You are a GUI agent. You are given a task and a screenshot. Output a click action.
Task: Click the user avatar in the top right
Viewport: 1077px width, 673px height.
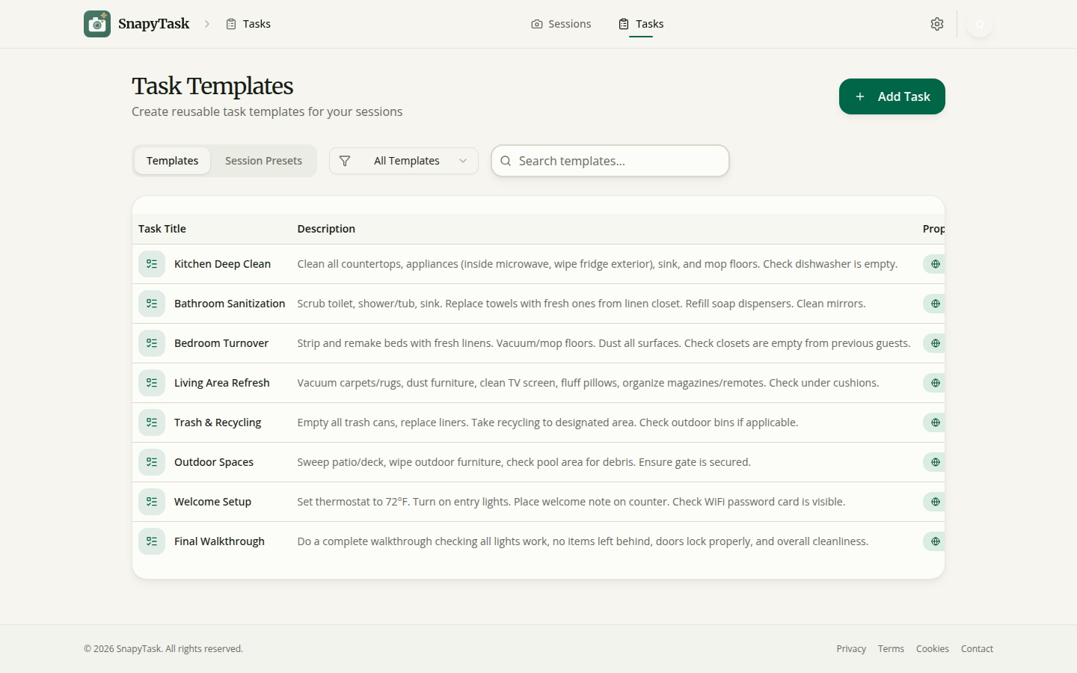980,23
